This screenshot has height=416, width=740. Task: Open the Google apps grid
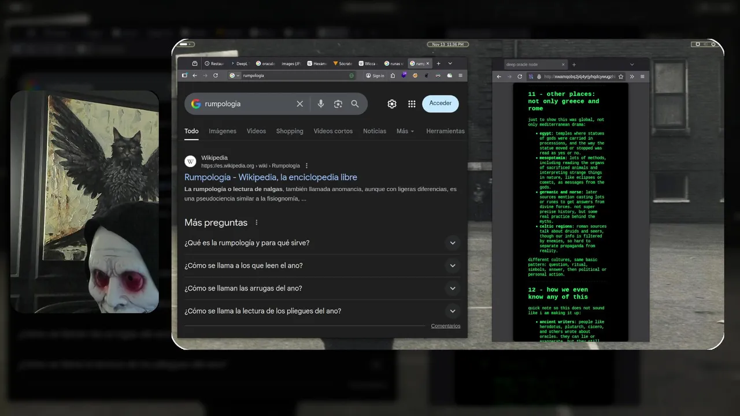pyautogui.click(x=412, y=104)
